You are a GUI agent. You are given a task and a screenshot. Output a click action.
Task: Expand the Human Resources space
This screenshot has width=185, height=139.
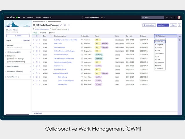click(x=5, y=77)
